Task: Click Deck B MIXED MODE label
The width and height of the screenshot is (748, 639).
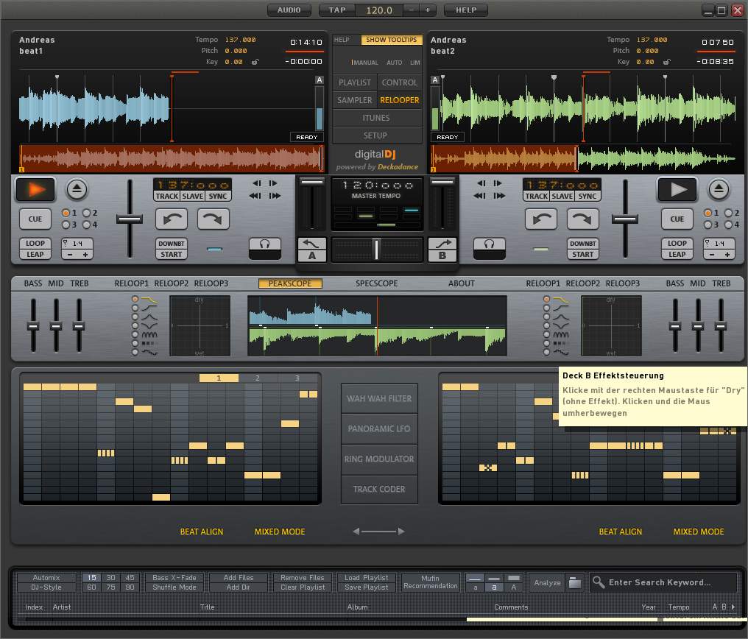Action: click(699, 532)
